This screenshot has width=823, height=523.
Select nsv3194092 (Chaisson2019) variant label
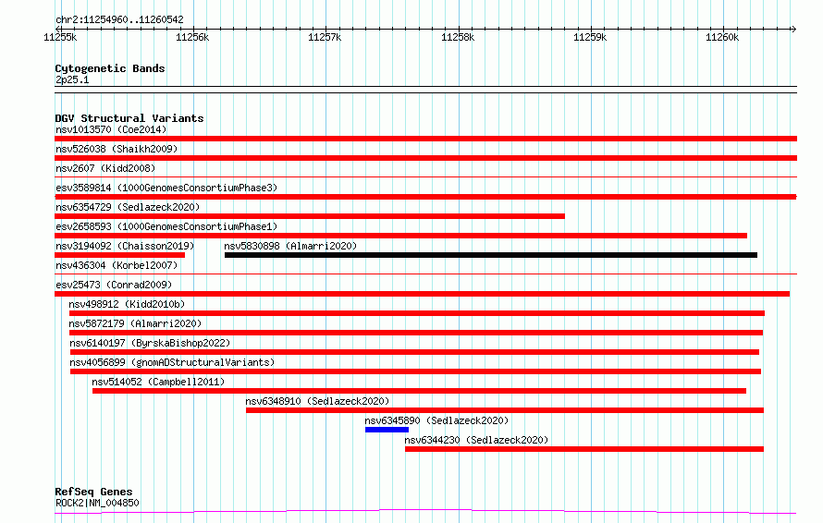click(125, 246)
